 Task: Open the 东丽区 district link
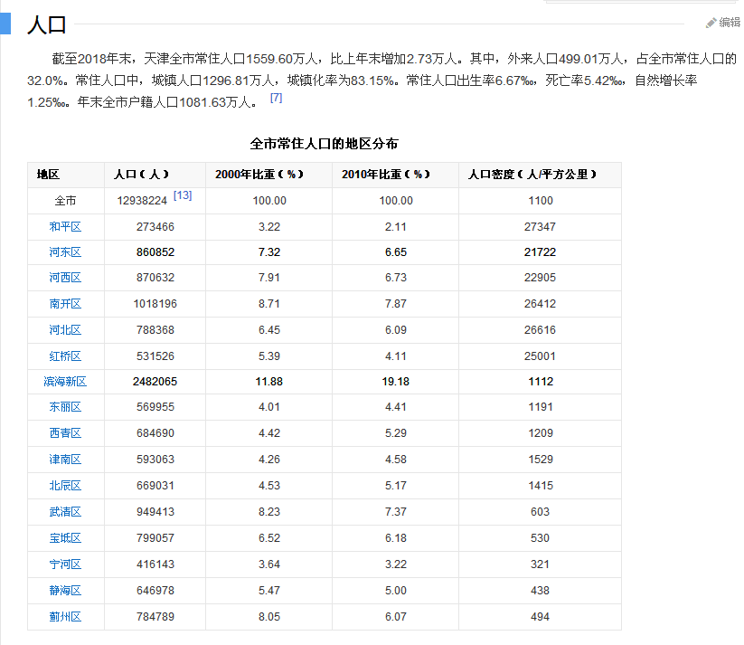tap(65, 407)
